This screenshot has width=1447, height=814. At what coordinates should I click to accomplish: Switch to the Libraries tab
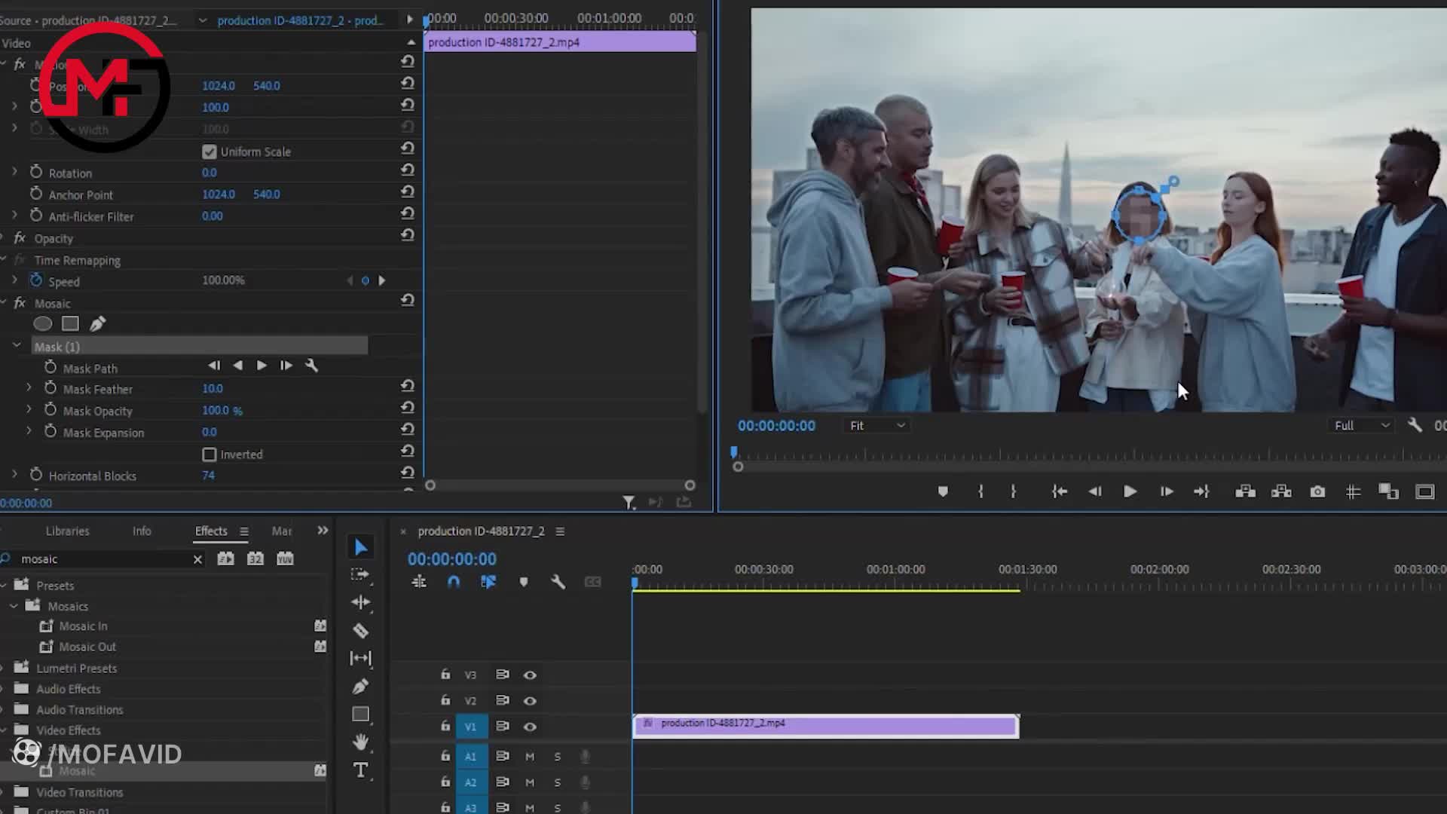tap(67, 531)
